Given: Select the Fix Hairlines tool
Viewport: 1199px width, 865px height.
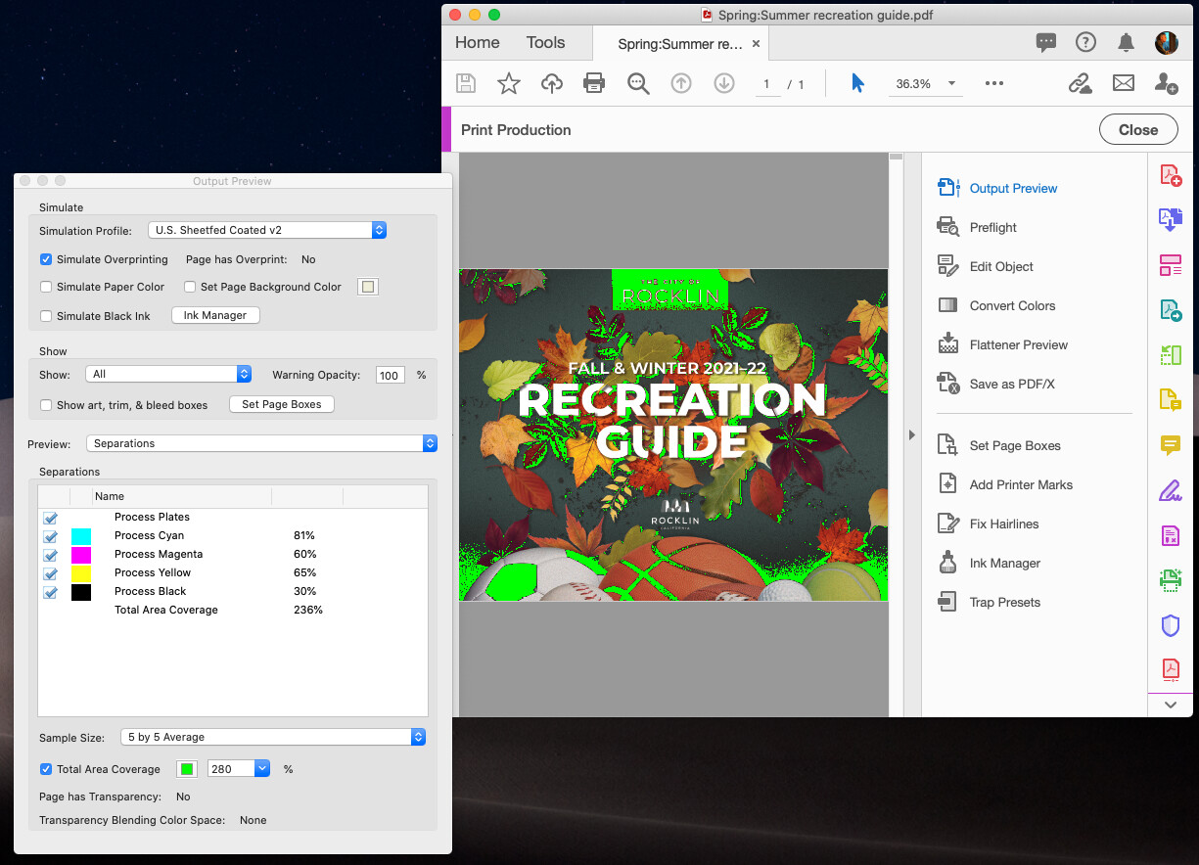Looking at the screenshot, I should click(x=1003, y=524).
